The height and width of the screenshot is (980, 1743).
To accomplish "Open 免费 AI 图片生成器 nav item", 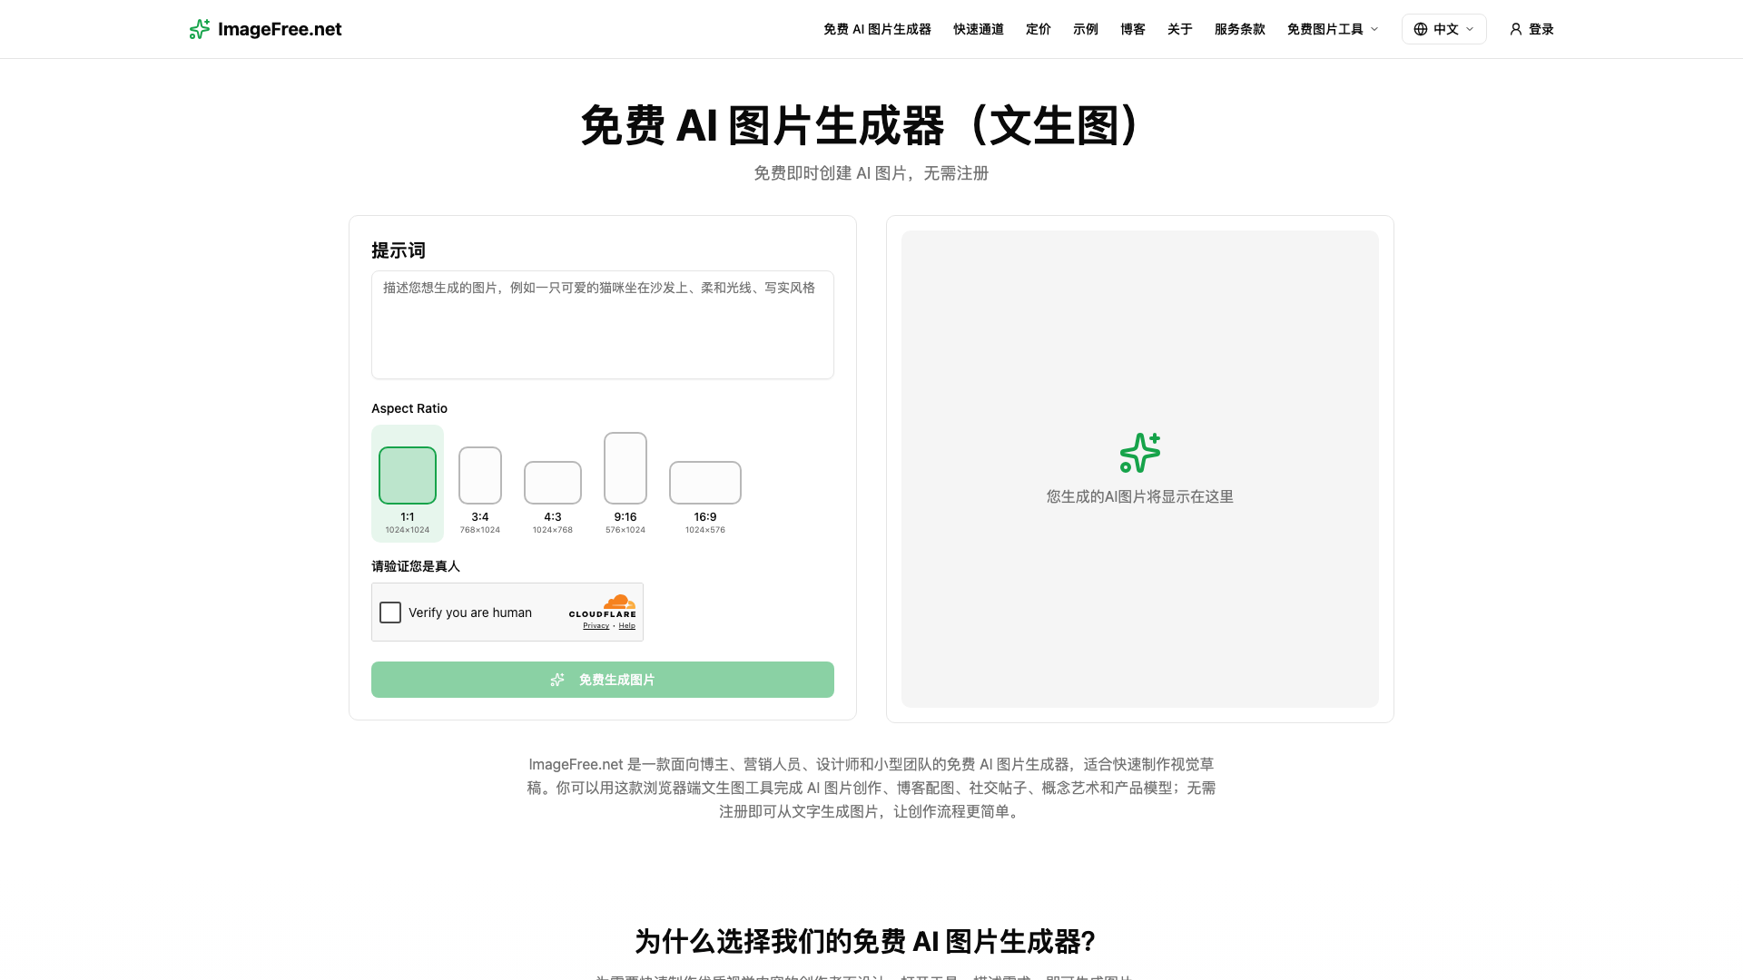I will [x=877, y=29].
